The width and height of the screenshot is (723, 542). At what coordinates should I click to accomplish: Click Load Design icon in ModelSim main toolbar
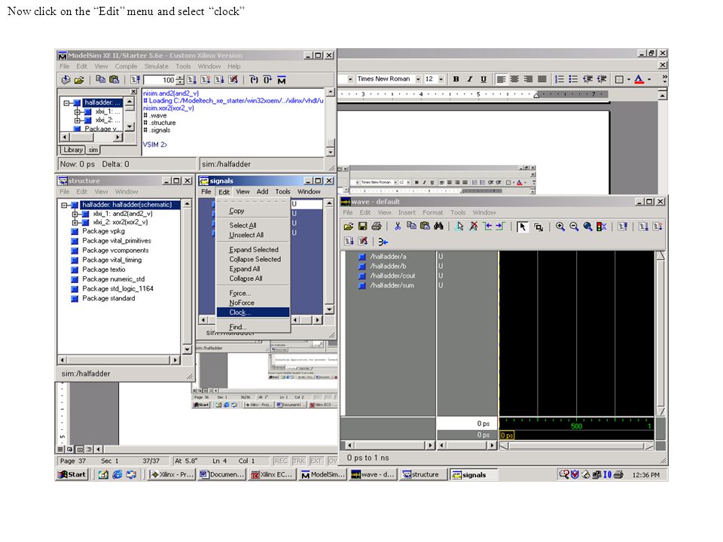pos(66,80)
